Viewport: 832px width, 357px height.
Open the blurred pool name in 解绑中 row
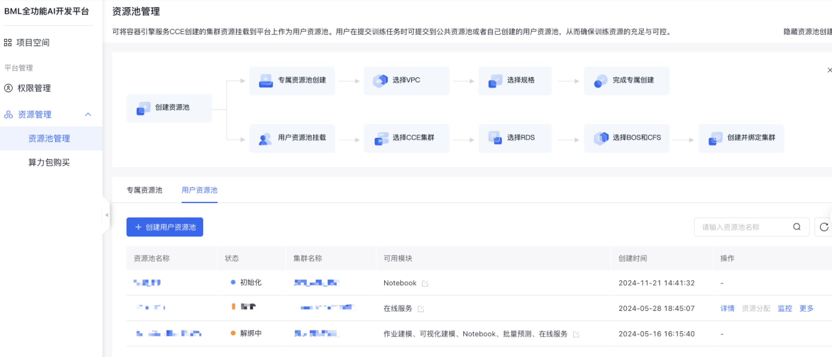(x=169, y=334)
